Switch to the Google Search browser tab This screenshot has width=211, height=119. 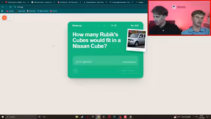point(42,2)
